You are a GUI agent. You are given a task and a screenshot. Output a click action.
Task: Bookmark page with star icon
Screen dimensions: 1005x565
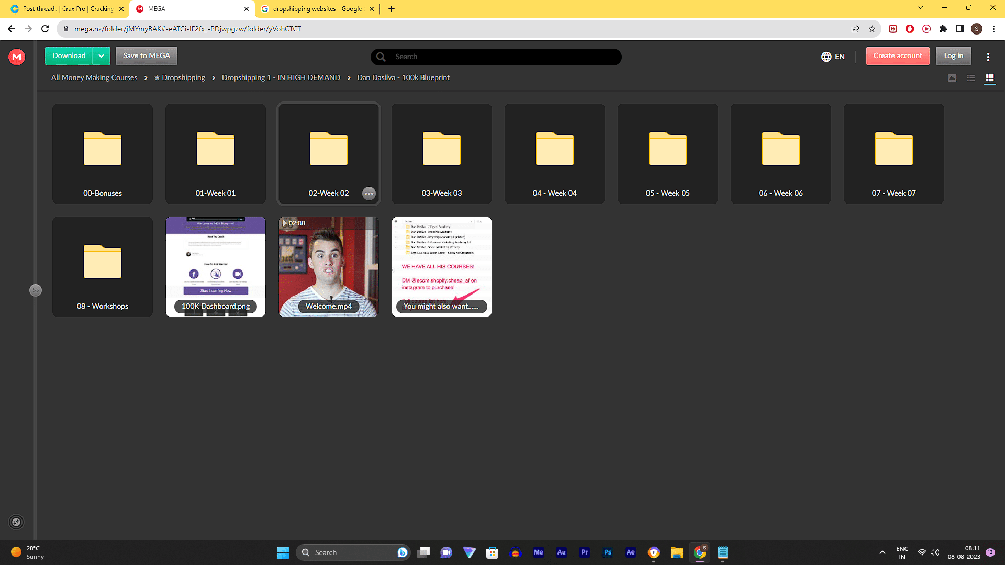(x=872, y=29)
